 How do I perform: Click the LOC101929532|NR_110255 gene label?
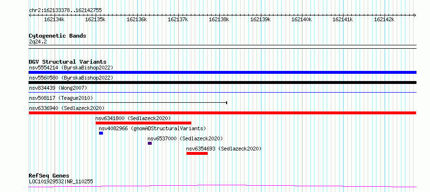tap(61, 181)
